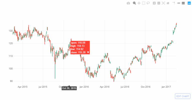Autoscale the chart axes

pyautogui.click(x=163, y=3)
